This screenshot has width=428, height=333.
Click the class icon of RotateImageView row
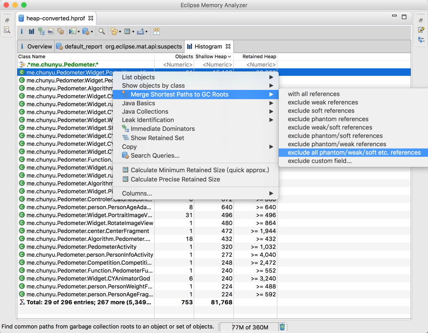pyautogui.click(x=22, y=223)
